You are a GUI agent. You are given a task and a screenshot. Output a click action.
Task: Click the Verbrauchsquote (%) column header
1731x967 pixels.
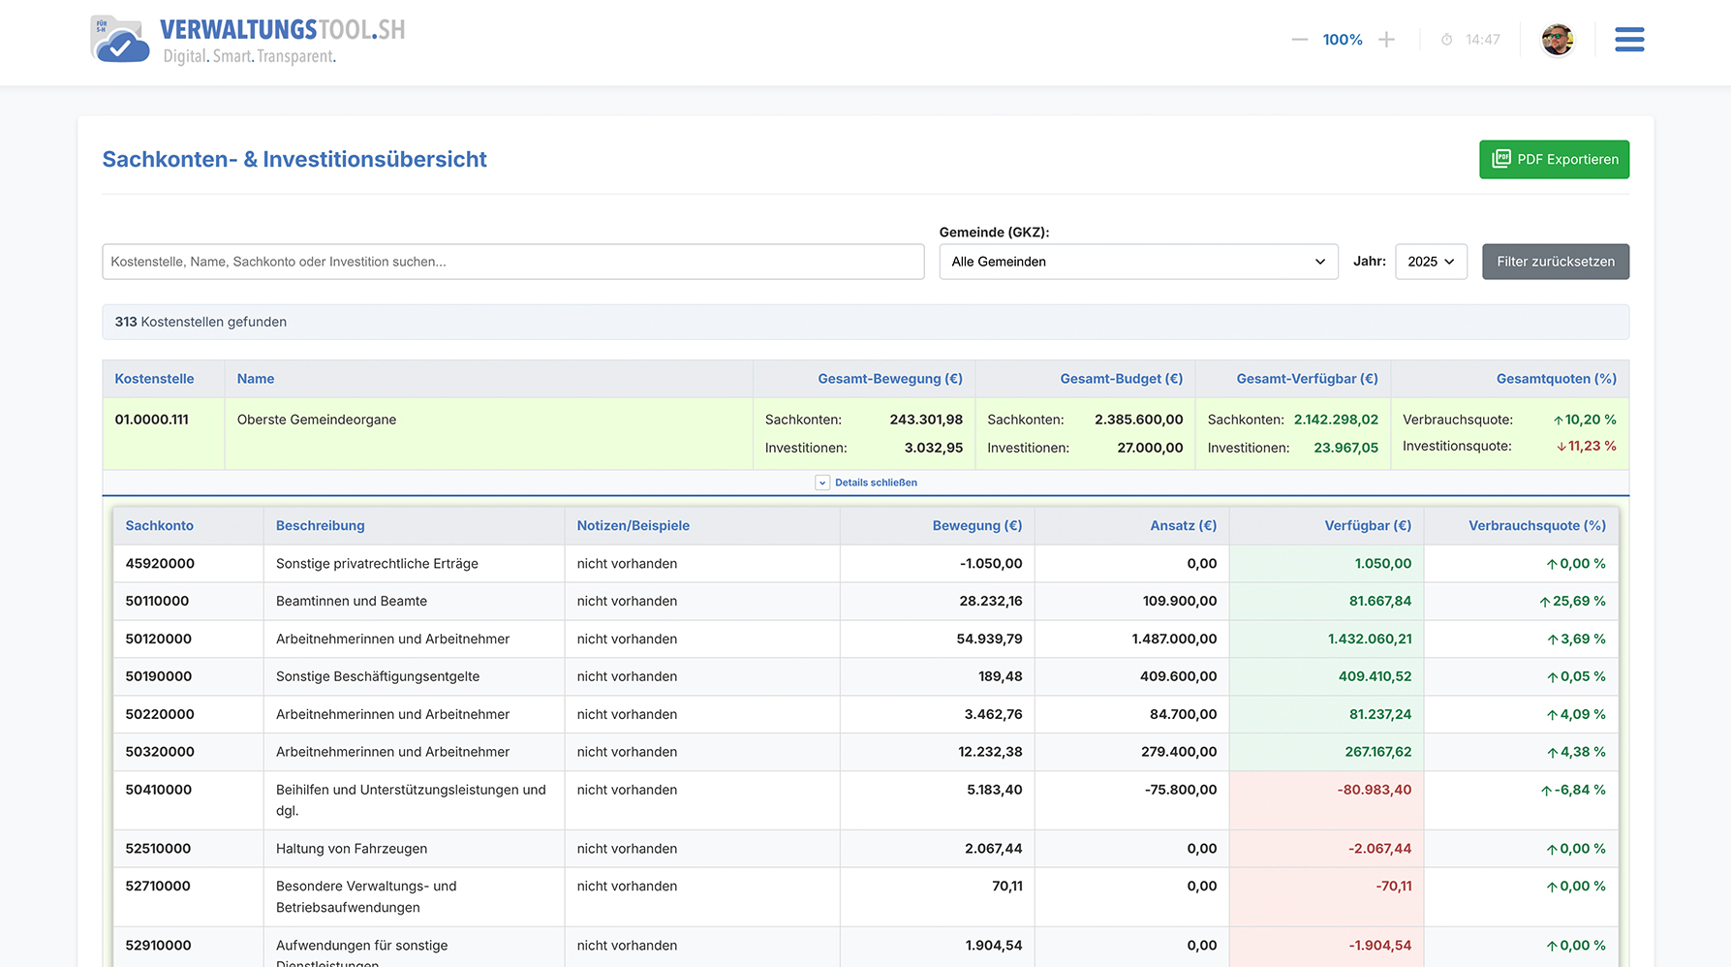pos(1536,526)
